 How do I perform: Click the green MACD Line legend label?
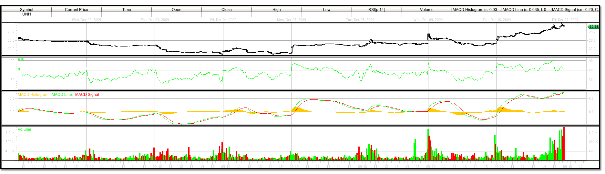pos(62,95)
